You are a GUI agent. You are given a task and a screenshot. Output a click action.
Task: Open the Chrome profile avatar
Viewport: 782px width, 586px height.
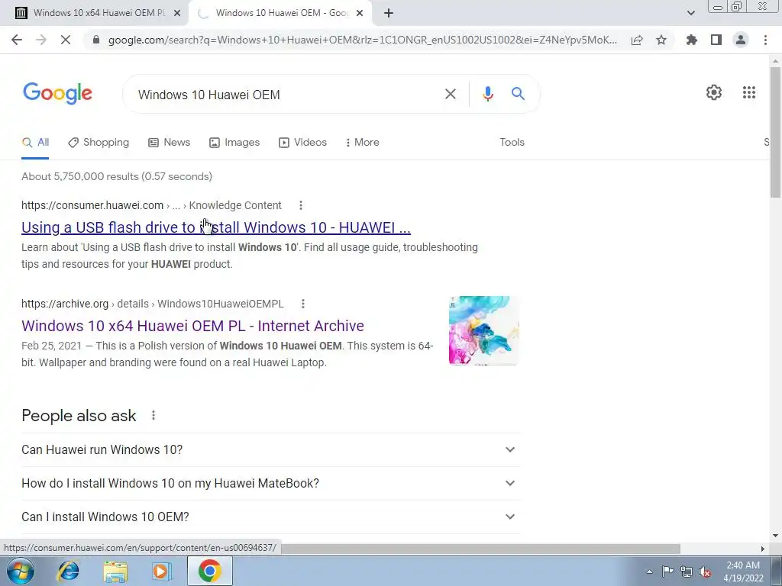[741, 40]
